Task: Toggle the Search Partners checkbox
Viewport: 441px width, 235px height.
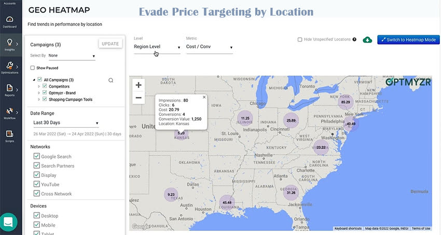Action: (x=36, y=165)
